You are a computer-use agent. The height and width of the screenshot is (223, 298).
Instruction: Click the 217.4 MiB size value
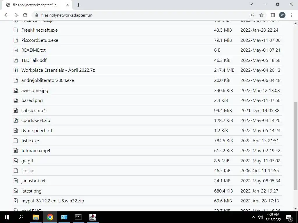(x=224, y=70)
